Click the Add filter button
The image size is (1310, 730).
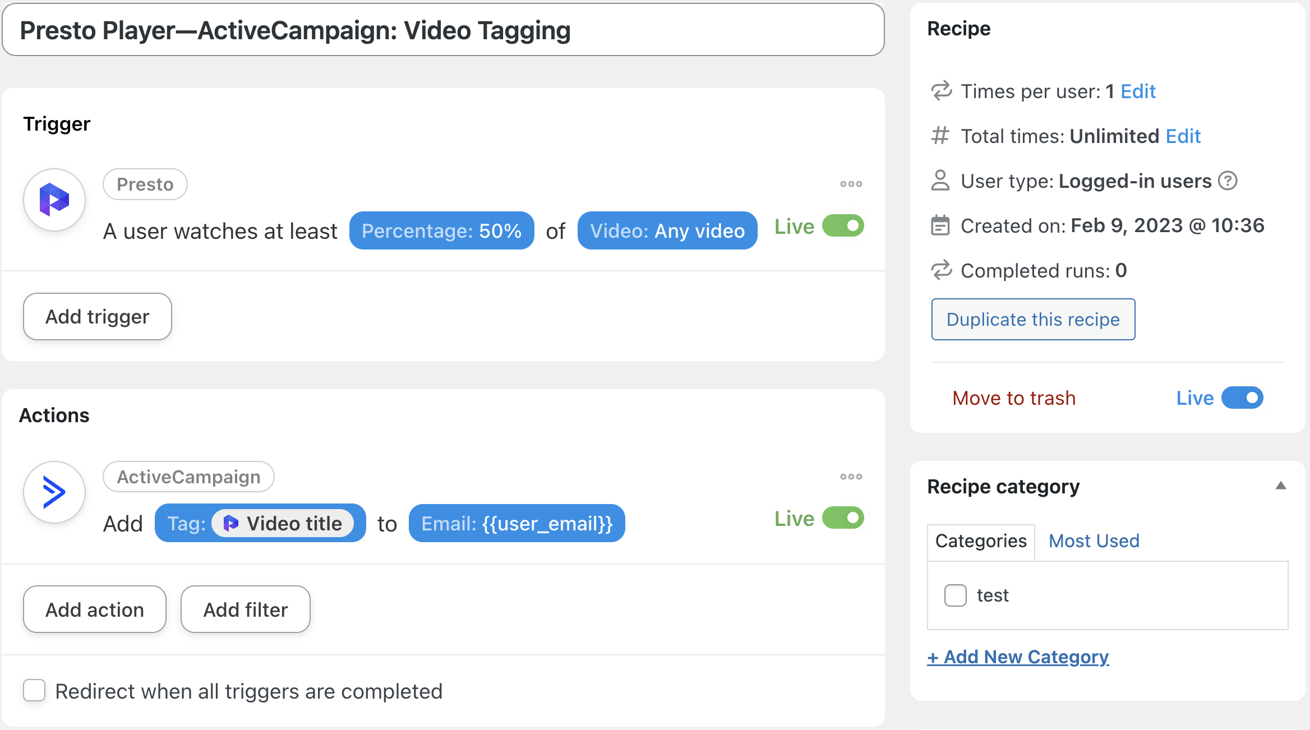tap(246, 609)
